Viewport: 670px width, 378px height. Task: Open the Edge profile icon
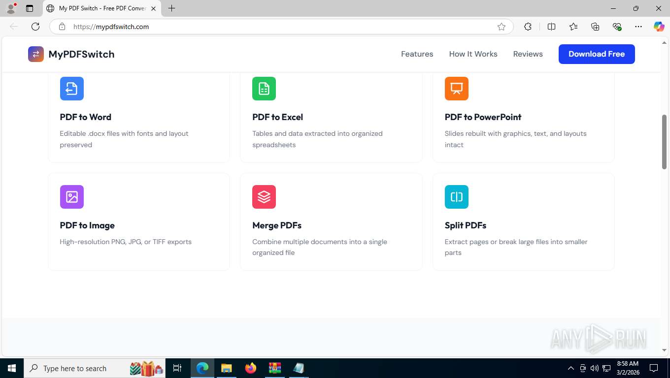tap(11, 8)
